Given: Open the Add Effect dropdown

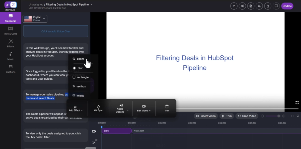Looking at the screenshot, I should [x=76, y=108].
